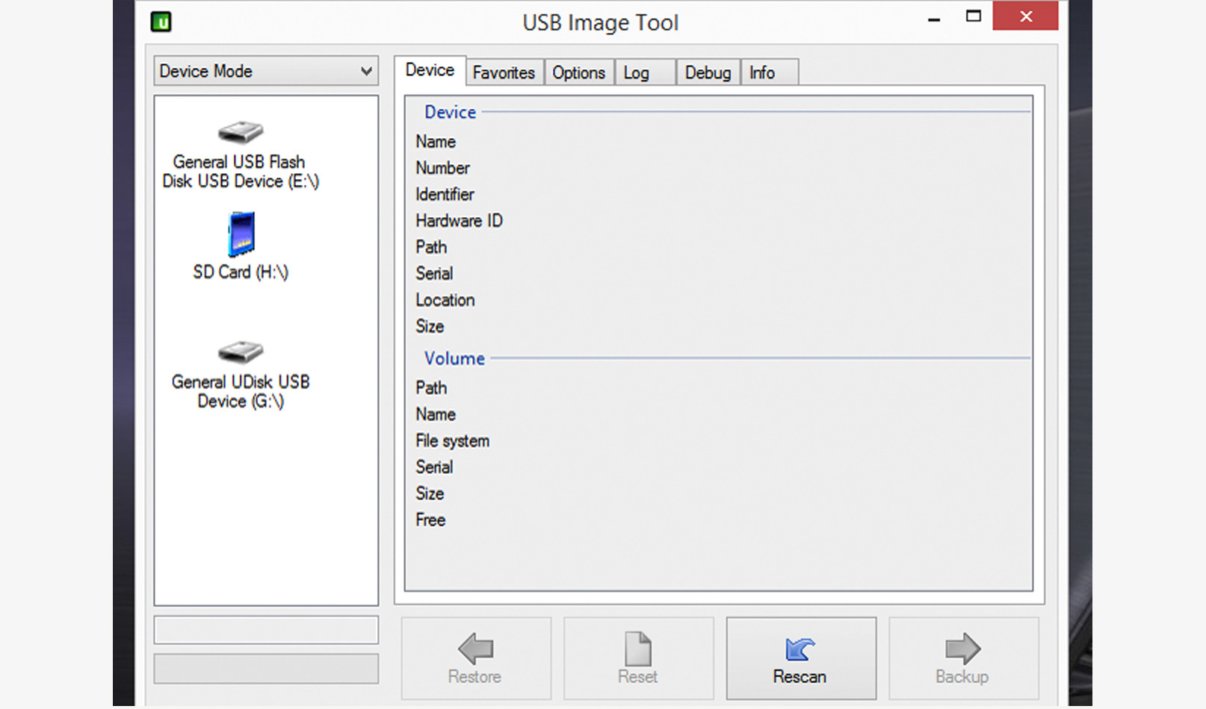Open the Options tab
This screenshot has width=1206, height=709.
tap(578, 72)
